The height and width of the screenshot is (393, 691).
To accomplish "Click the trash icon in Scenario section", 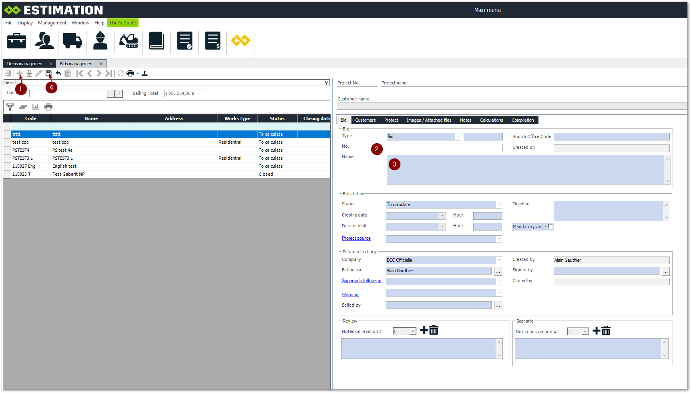I will click(606, 331).
